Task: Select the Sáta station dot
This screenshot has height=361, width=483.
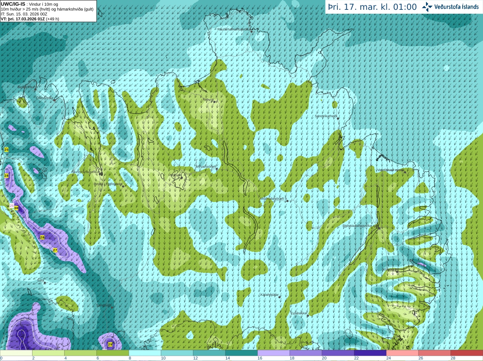Action: [45, 283]
